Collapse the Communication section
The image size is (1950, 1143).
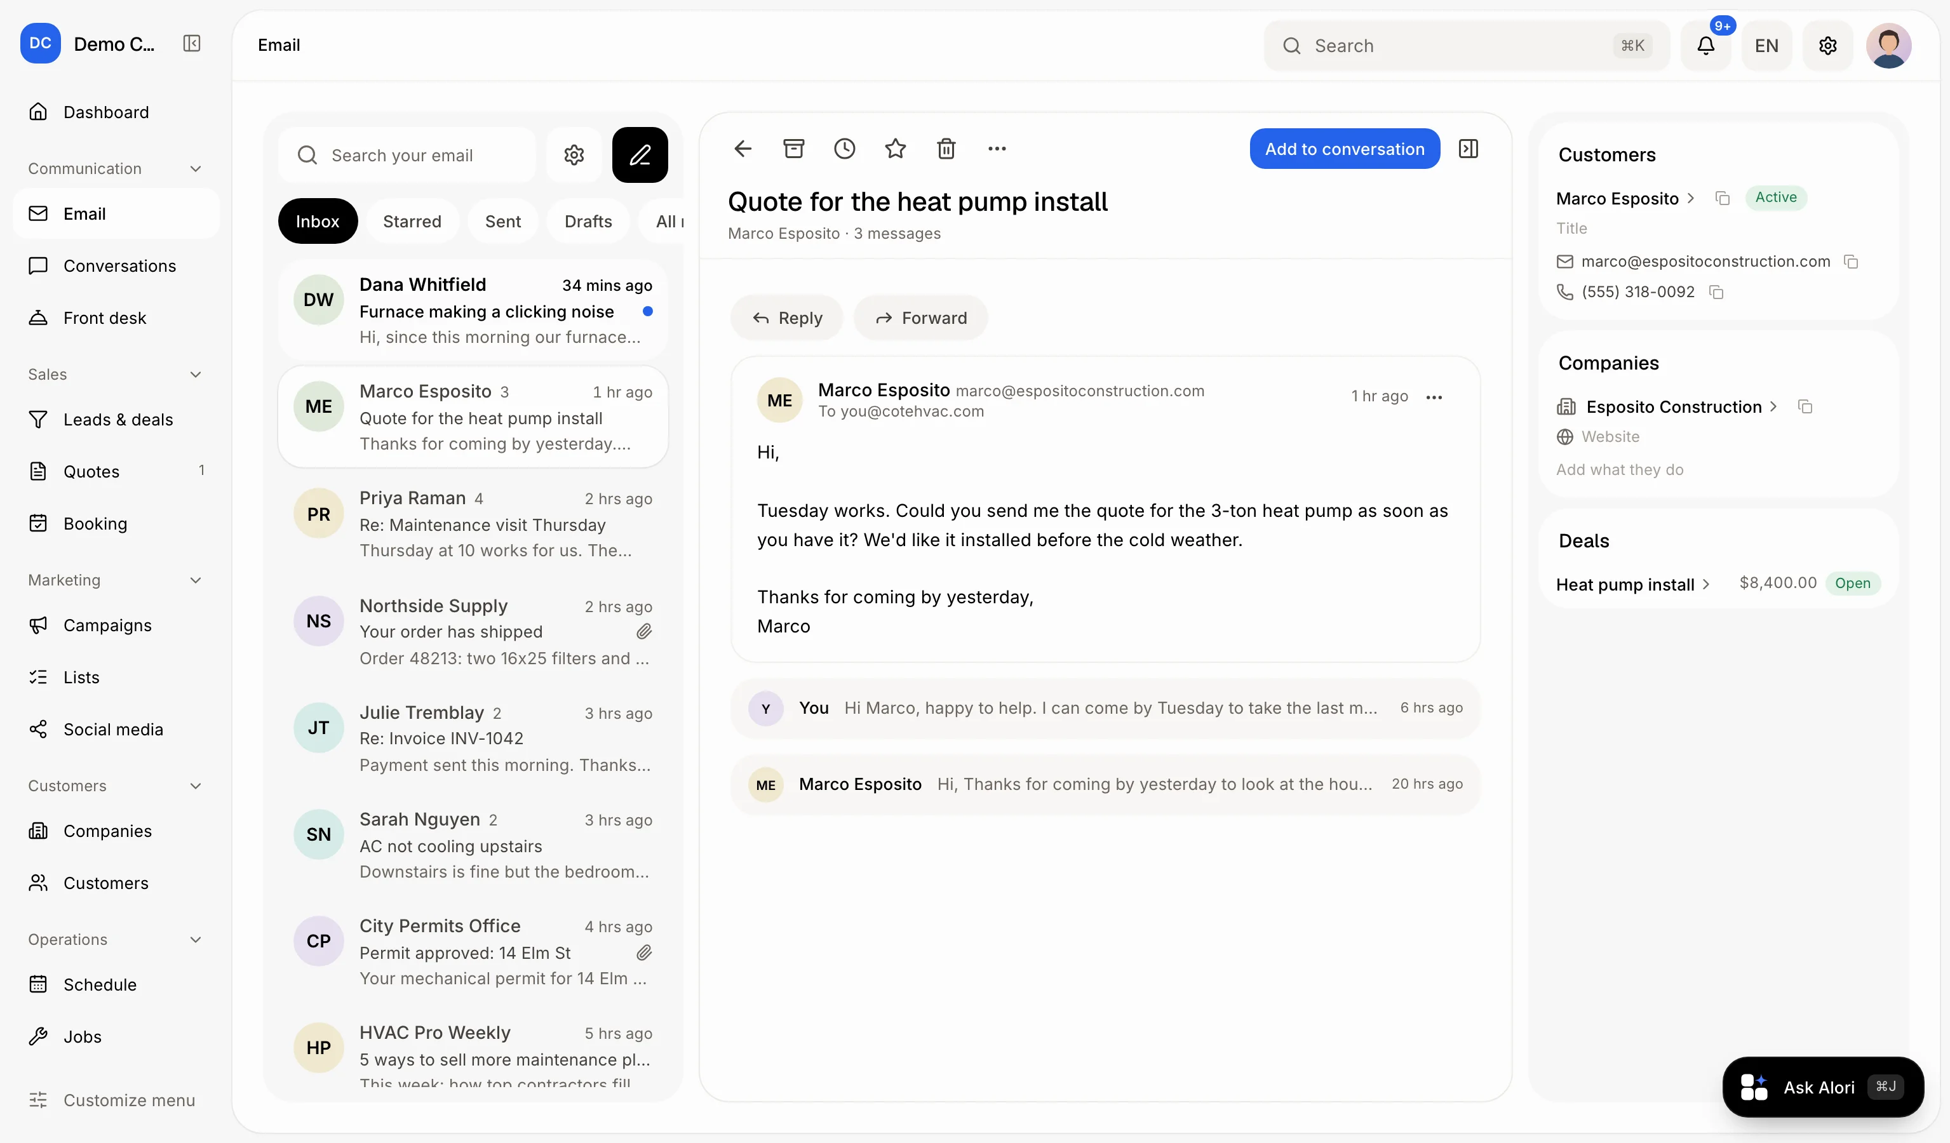click(x=196, y=168)
